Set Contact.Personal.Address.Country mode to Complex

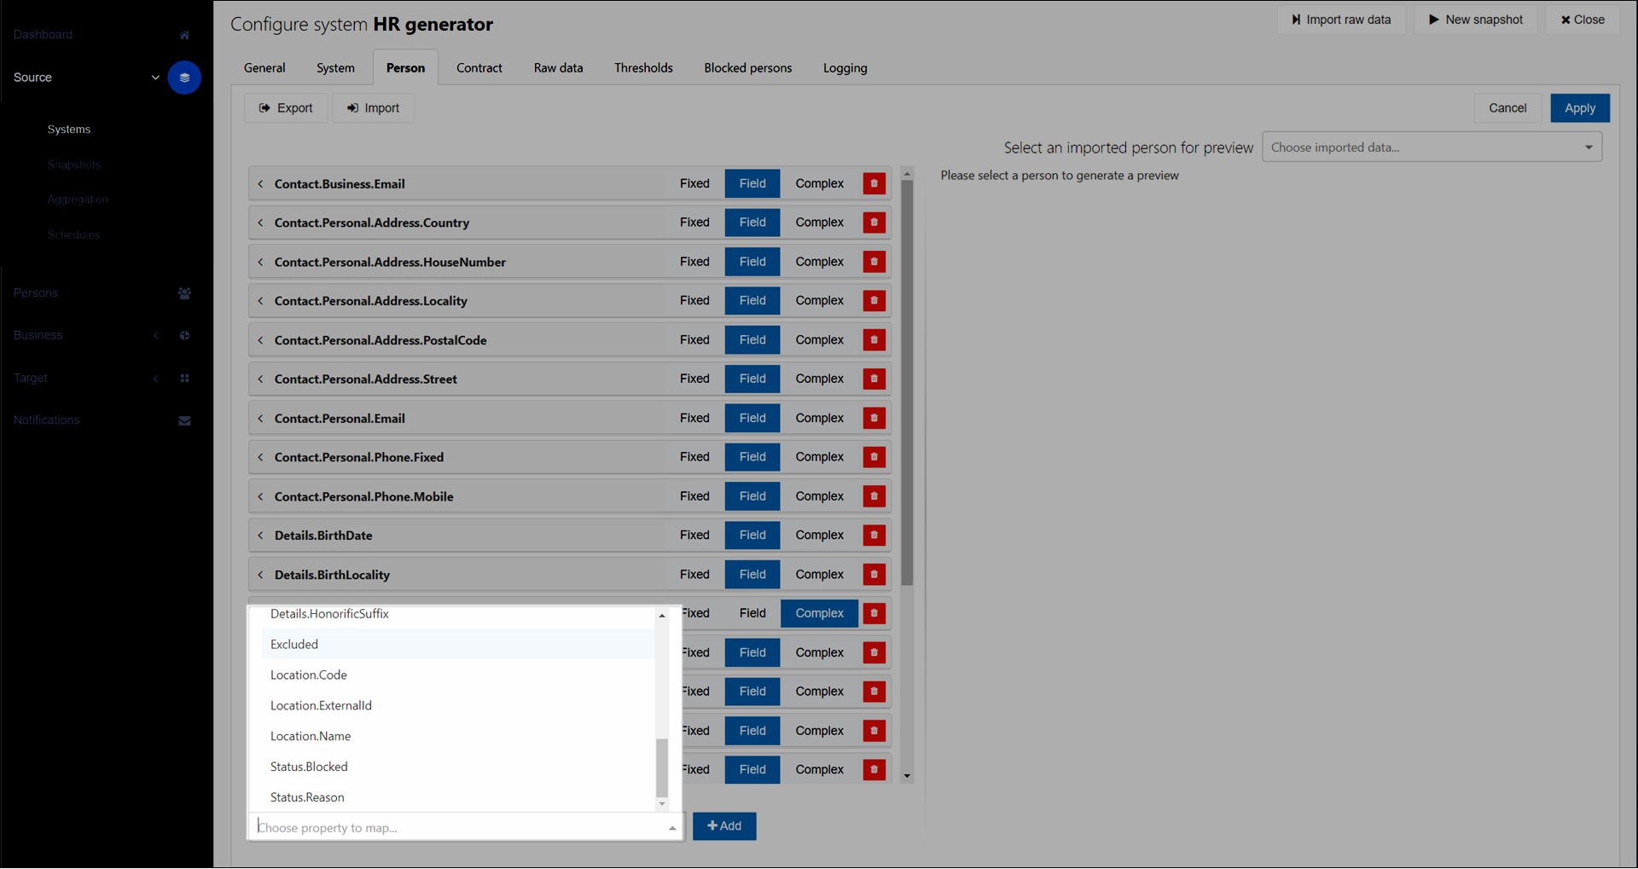point(819,223)
